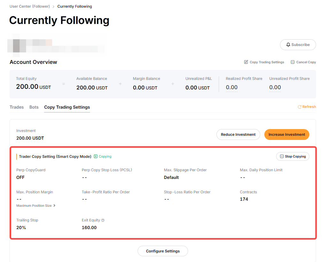Image resolution: width=325 pixels, height=262 pixels.
Task: Open the Trades tab
Action: tap(17, 107)
